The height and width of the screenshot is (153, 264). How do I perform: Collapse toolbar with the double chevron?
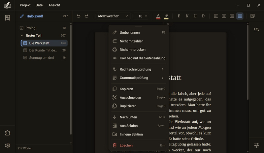(x=168, y=24)
